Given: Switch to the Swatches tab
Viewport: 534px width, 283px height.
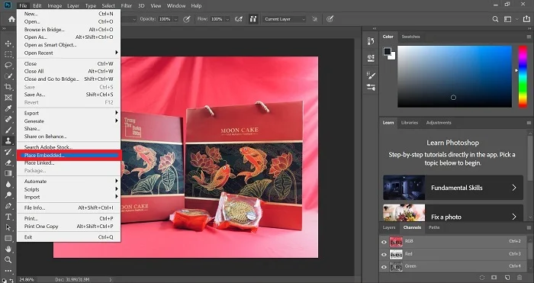Looking at the screenshot, I should tap(410, 37).
